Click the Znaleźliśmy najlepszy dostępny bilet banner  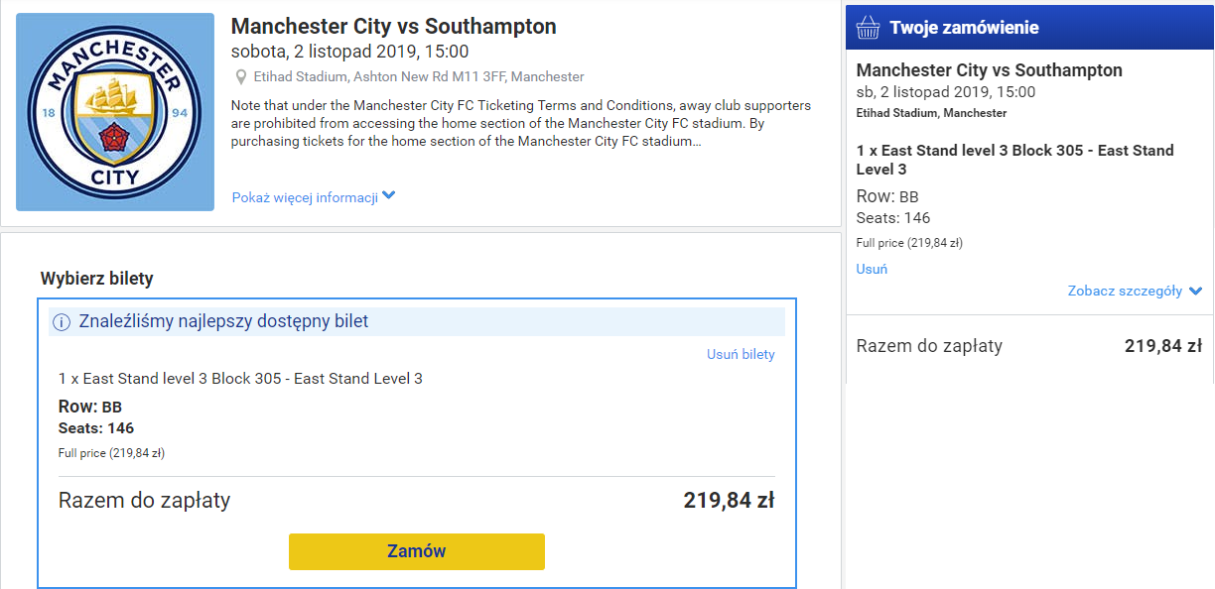coord(223,321)
